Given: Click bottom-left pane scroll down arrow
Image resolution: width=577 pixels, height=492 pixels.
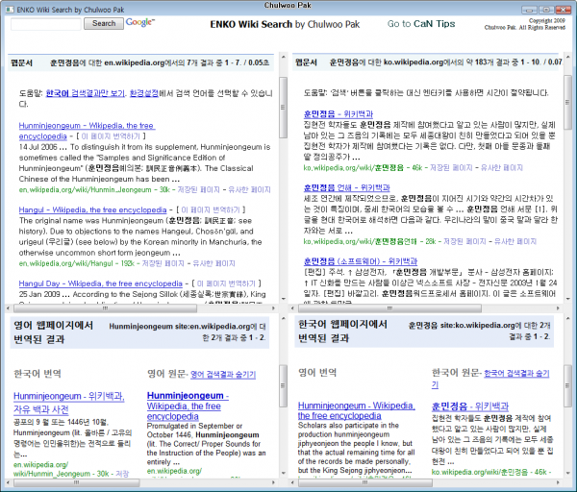Looking at the screenshot, I should click(x=283, y=473).
